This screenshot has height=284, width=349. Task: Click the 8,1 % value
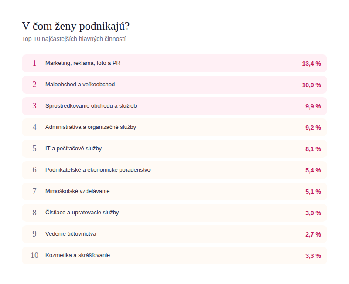pyautogui.click(x=313, y=149)
